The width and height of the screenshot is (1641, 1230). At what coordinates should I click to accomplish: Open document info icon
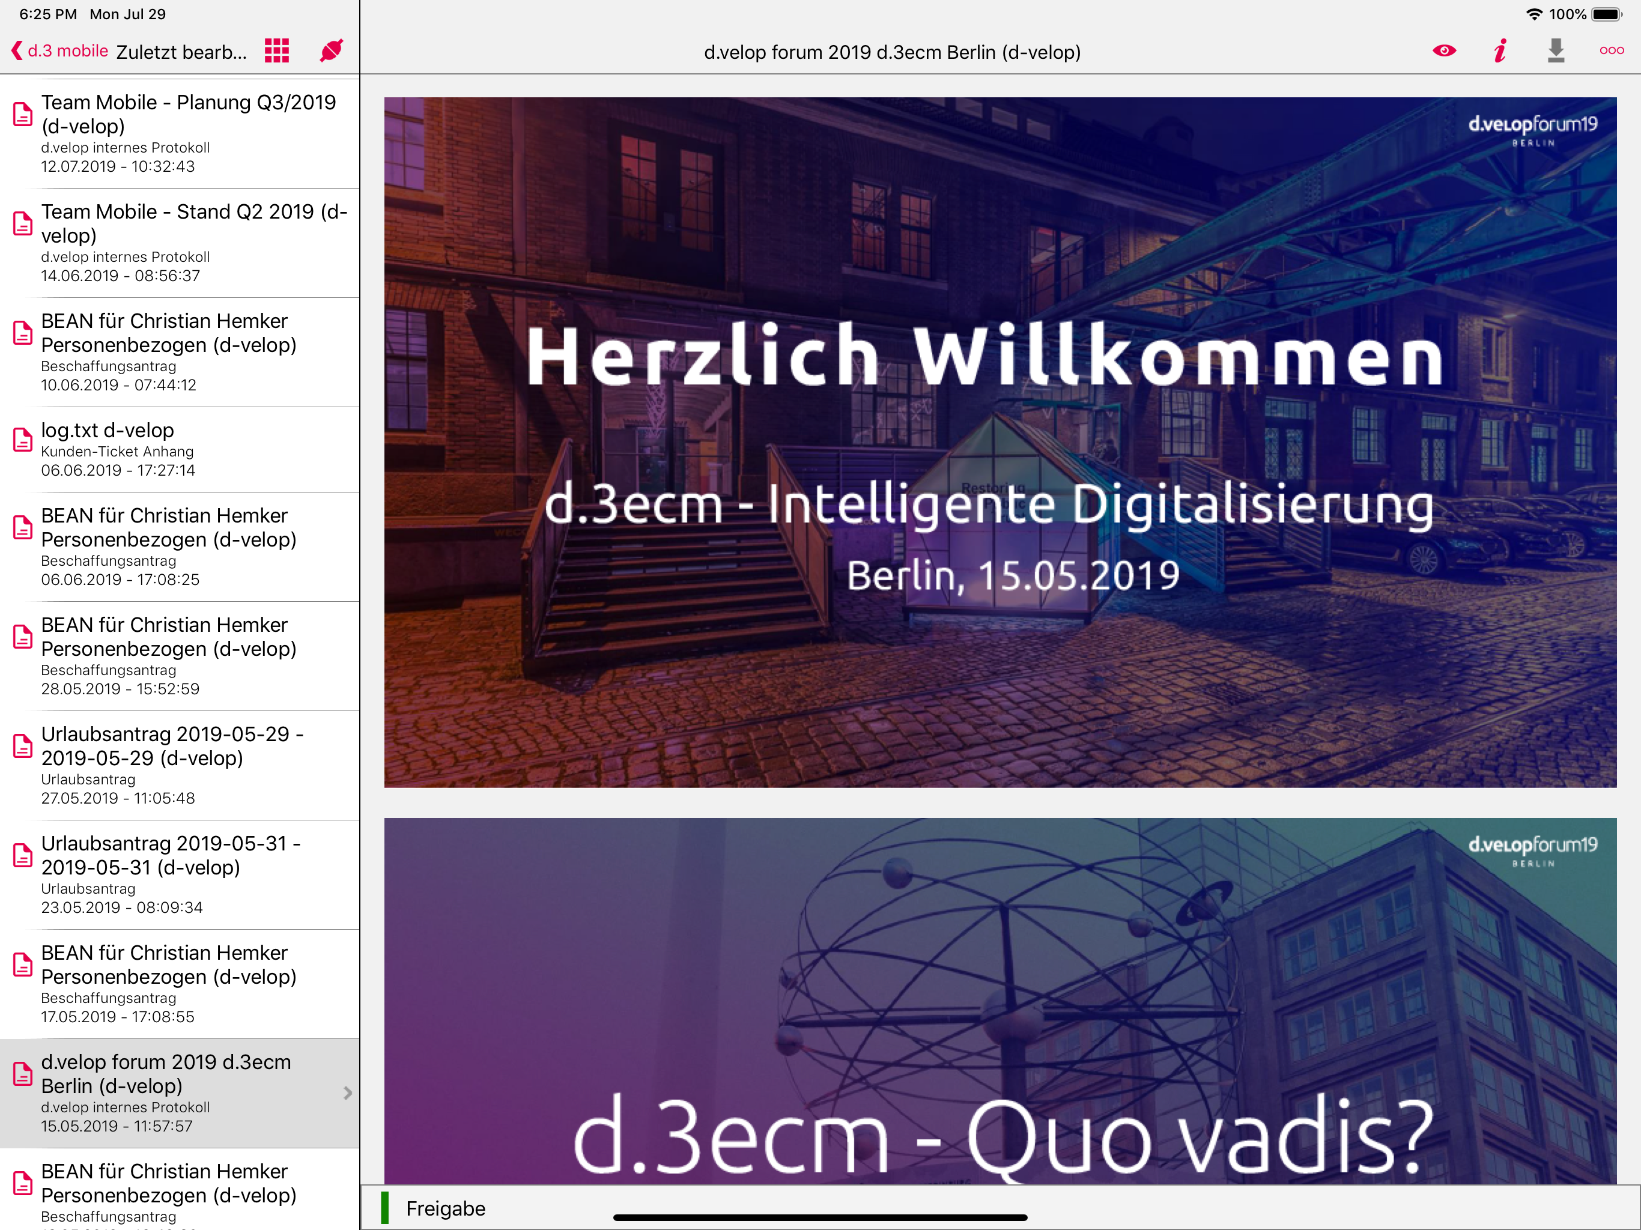tap(1500, 51)
